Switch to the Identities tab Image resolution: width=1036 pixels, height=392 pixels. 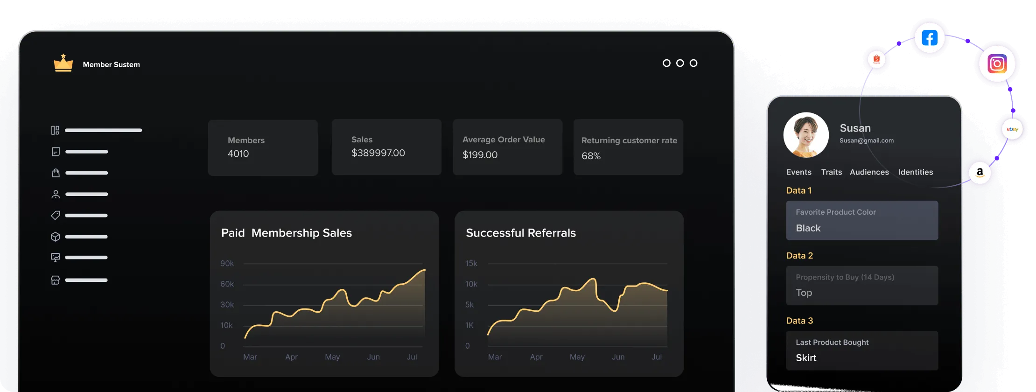(916, 172)
